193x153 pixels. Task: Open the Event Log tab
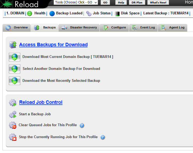pyautogui.click(x=143, y=28)
